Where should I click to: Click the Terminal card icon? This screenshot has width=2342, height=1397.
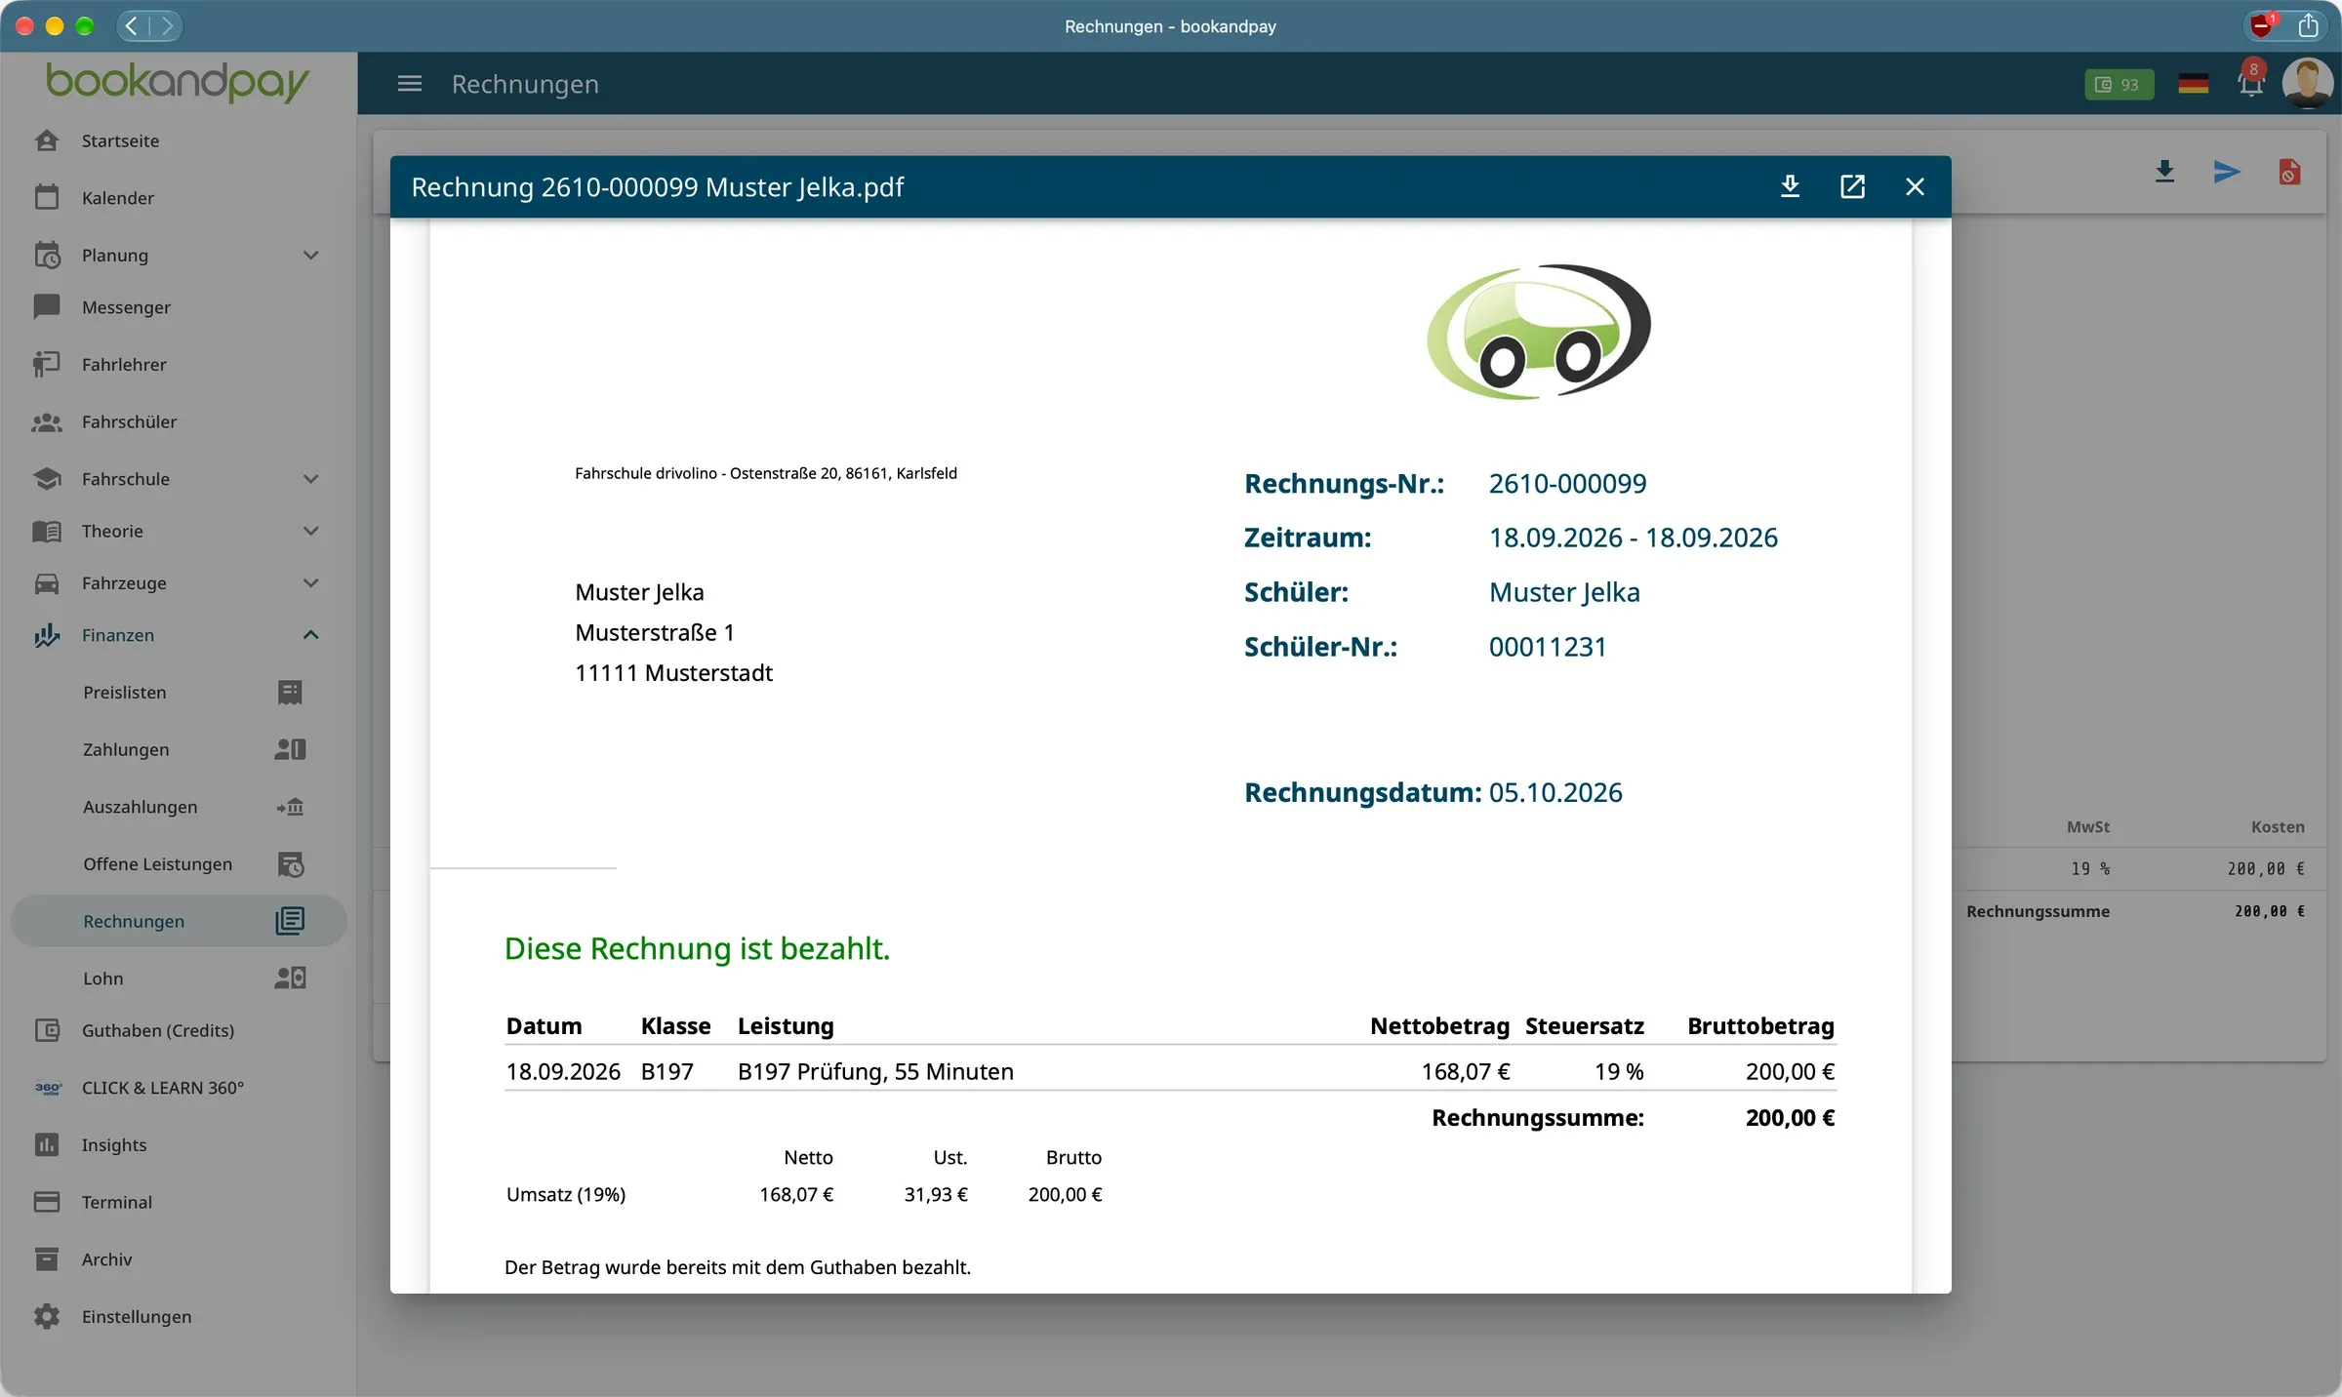coord(47,1203)
